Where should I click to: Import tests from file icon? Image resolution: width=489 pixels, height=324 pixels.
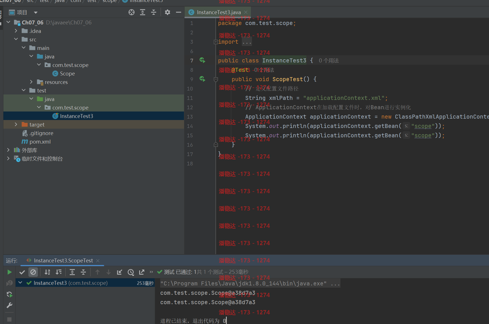click(120, 272)
